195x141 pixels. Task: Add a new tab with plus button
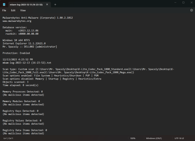point(55,5)
